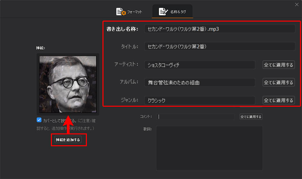Click the 書き出し名称 filename field
Screen dimensions: 302x179
(x=220, y=29)
